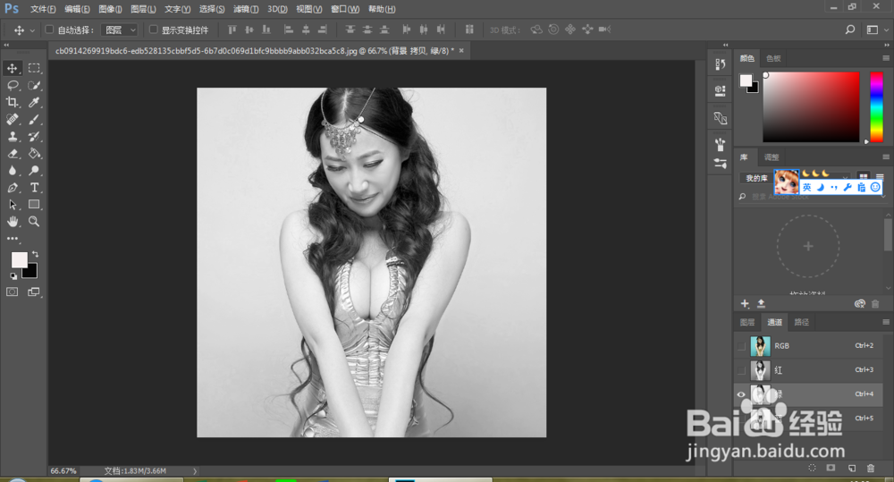894x482 pixels.
Task: Hide the Green channel eye icon
Action: coord(741,394)
